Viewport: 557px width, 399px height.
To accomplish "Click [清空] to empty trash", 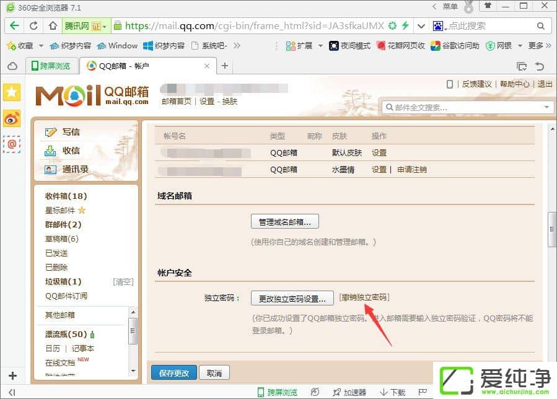I will [123, 282].
